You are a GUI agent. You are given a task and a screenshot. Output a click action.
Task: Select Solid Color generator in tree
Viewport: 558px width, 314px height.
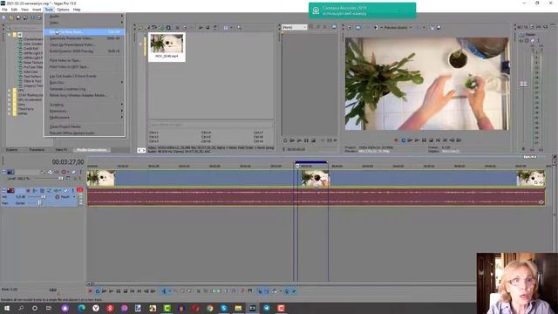click(x=31, y=72)
